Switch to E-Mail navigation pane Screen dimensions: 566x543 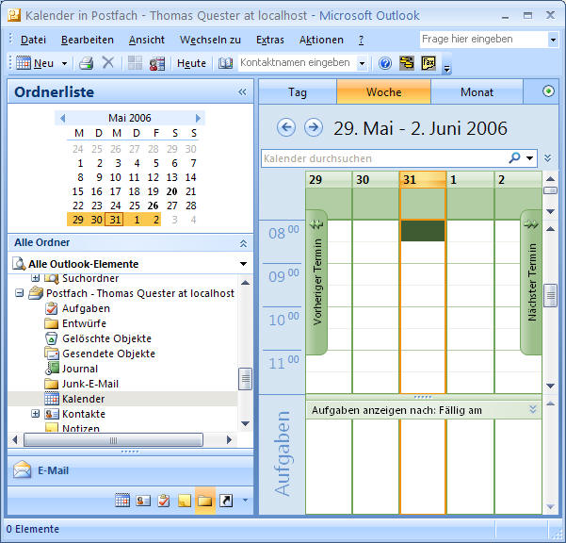130,470
